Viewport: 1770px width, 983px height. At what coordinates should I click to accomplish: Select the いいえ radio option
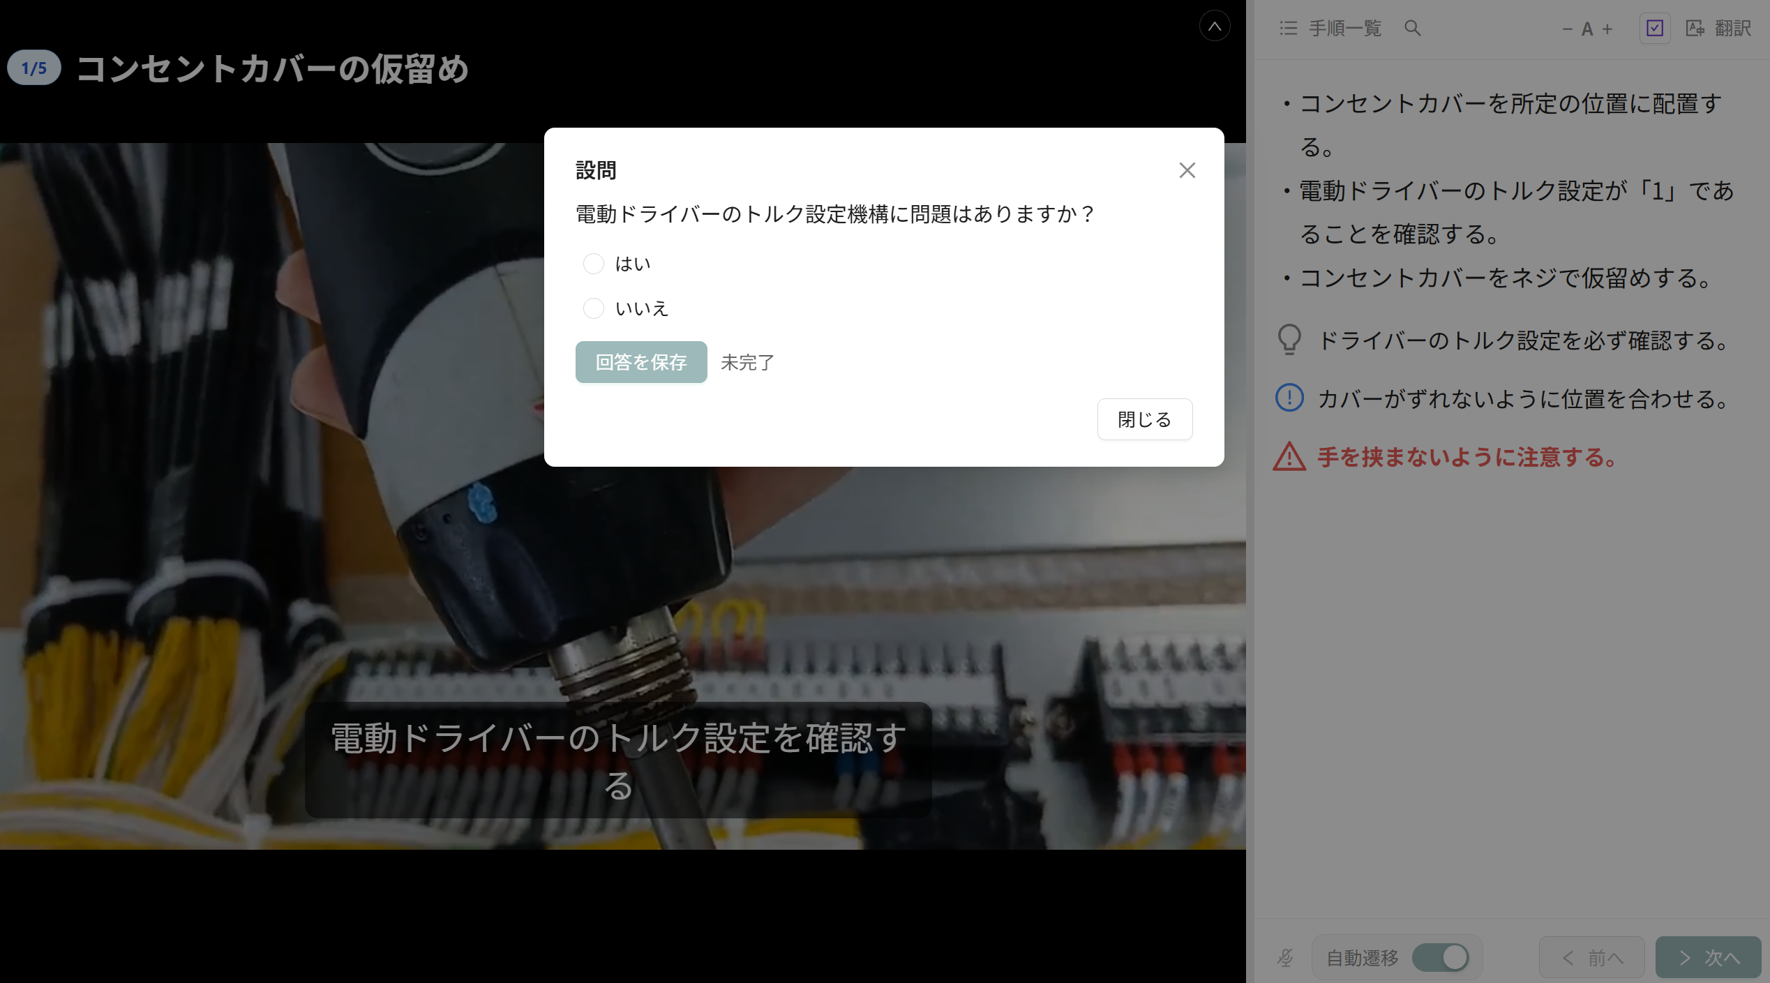[x=594, y=308]
